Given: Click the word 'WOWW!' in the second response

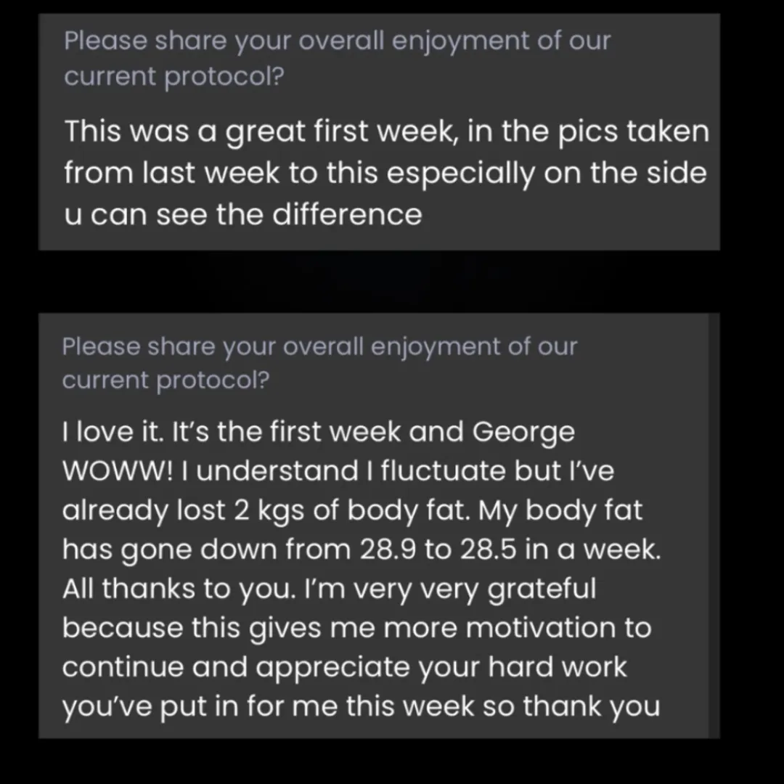Looking at the screenshot, I should pos(118,472).
